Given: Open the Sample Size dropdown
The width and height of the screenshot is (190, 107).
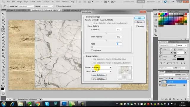Looking at the screenshot, I should (26, 6).
